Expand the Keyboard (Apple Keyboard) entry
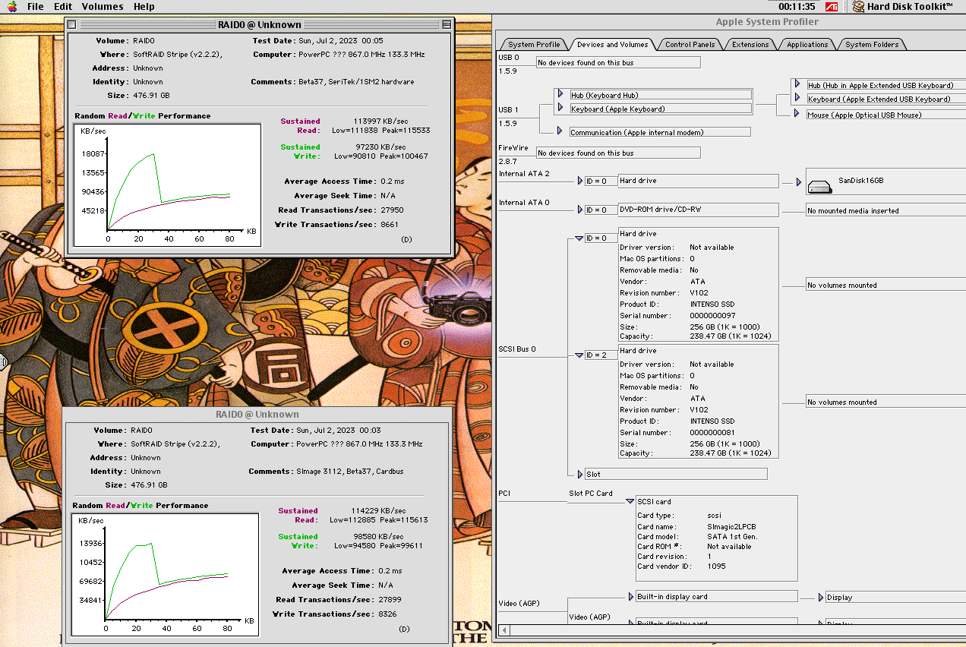Image resolution: width=966 pixels, height=647 pixels. pos(560,108)
